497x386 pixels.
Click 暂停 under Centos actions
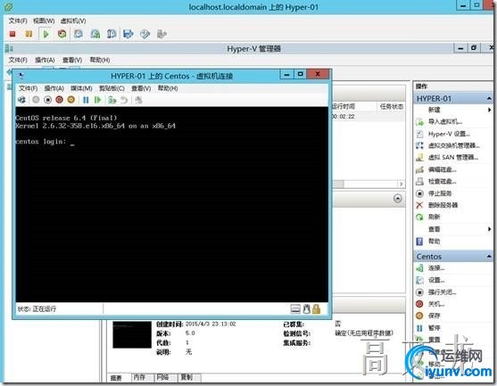[x=434, y=328]
